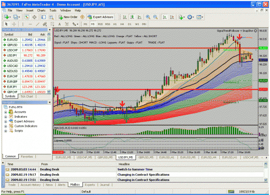
Task: Open the EURUSD,H4 chart tab
Action: (x=209, y=157)
